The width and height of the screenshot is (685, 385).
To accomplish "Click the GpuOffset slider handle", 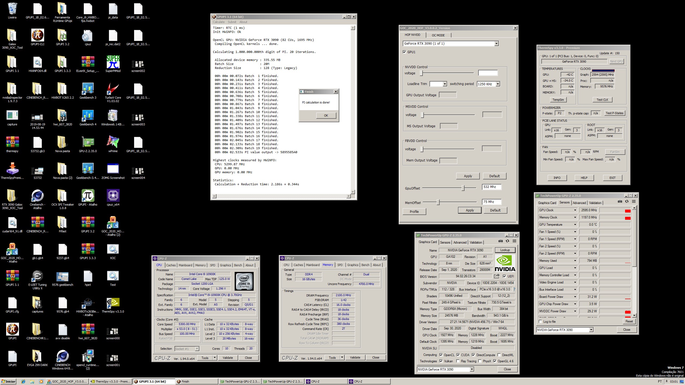I will point(463,188).
